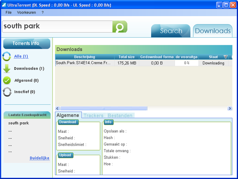Click the Torrents Info button

27,44
